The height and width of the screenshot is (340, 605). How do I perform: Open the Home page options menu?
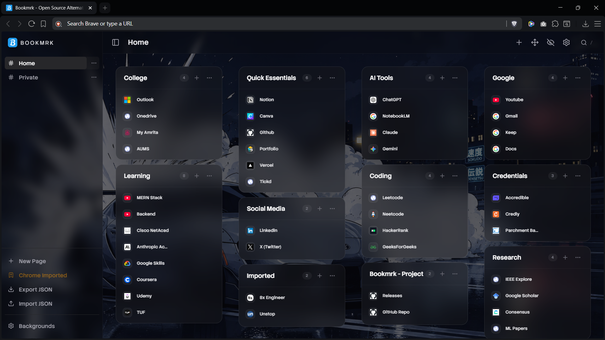coord(94,63)
